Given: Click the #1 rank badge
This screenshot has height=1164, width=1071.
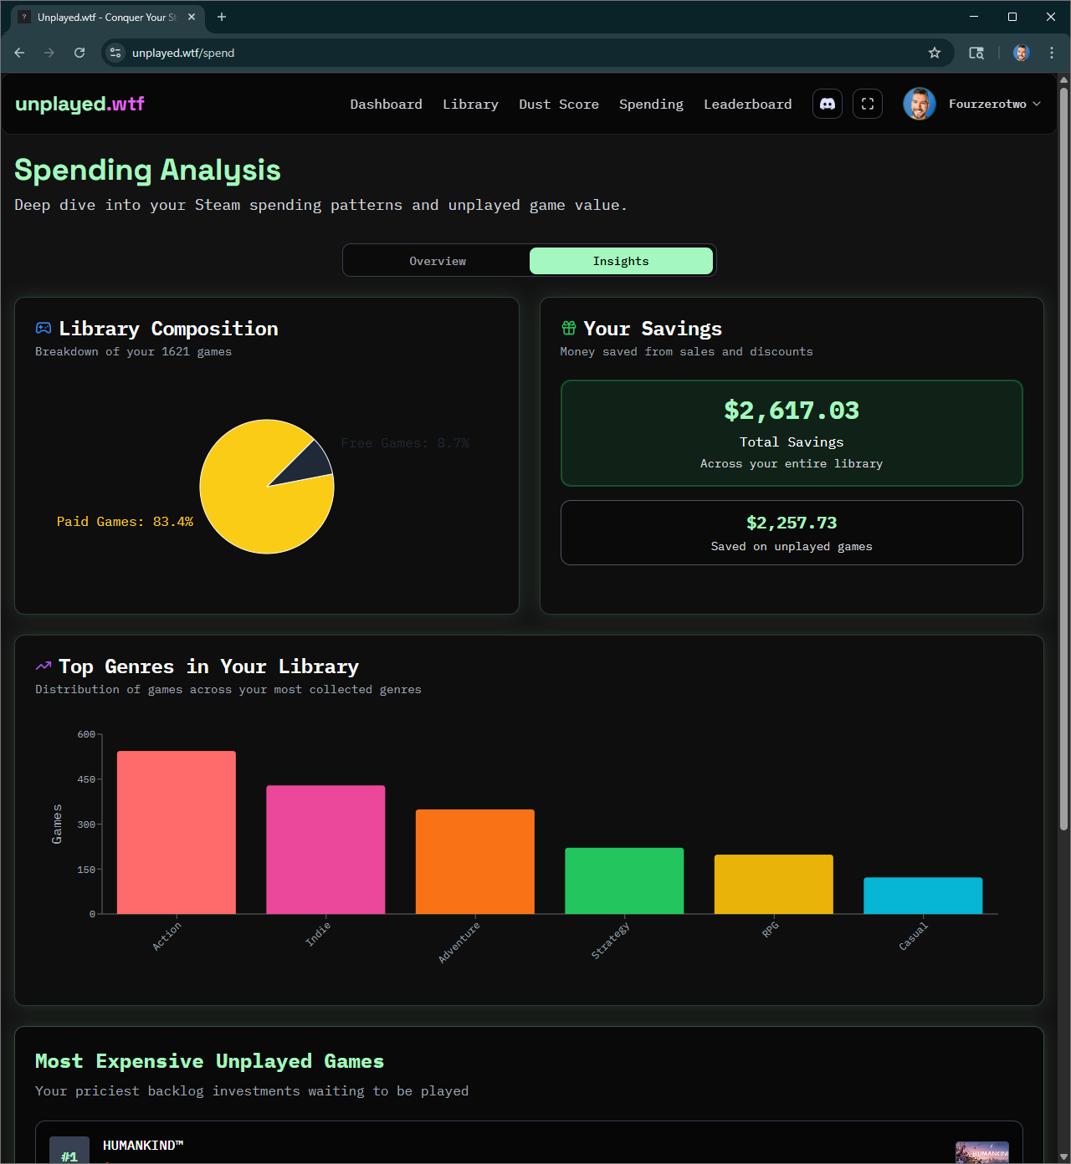Looking at the screenshot, I should (x=69, y=1151).
